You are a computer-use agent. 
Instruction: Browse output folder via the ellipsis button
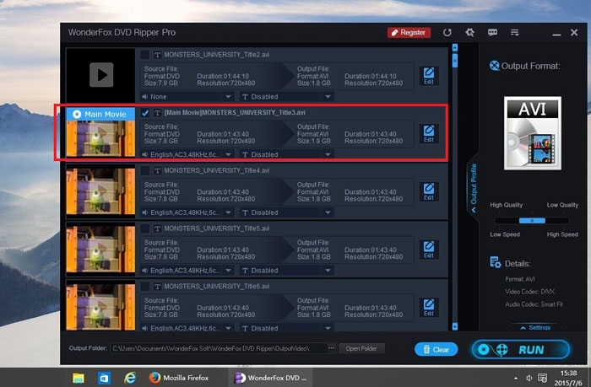(331, 348)
